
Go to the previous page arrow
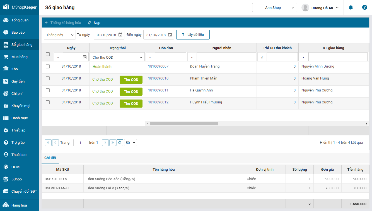[x=55, y=143]
